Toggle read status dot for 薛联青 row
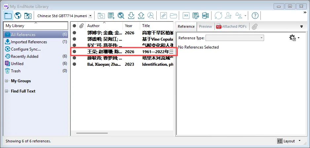 coord(74,58)
